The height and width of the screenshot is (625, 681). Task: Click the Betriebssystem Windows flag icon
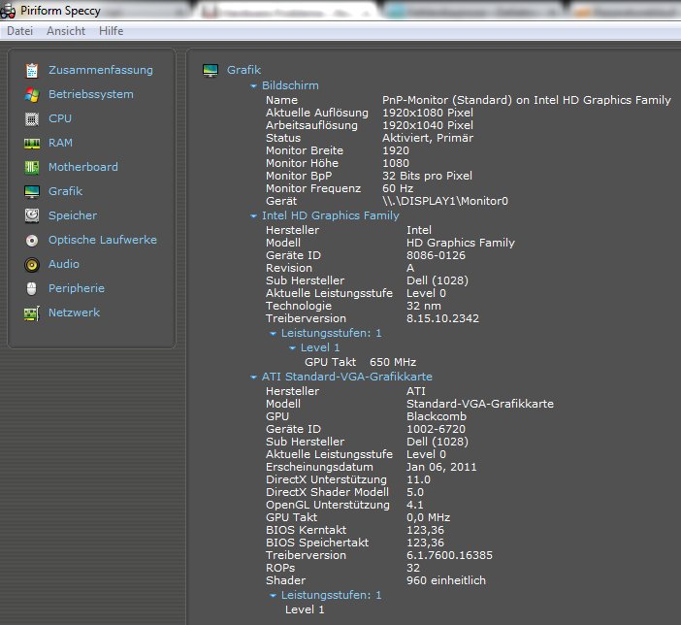32,95
